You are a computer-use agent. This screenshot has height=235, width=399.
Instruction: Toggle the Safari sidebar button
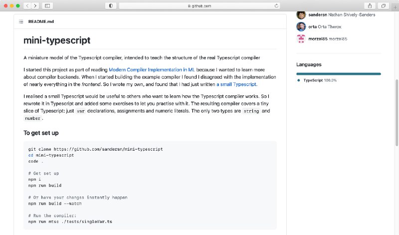[x=47, y=5]
